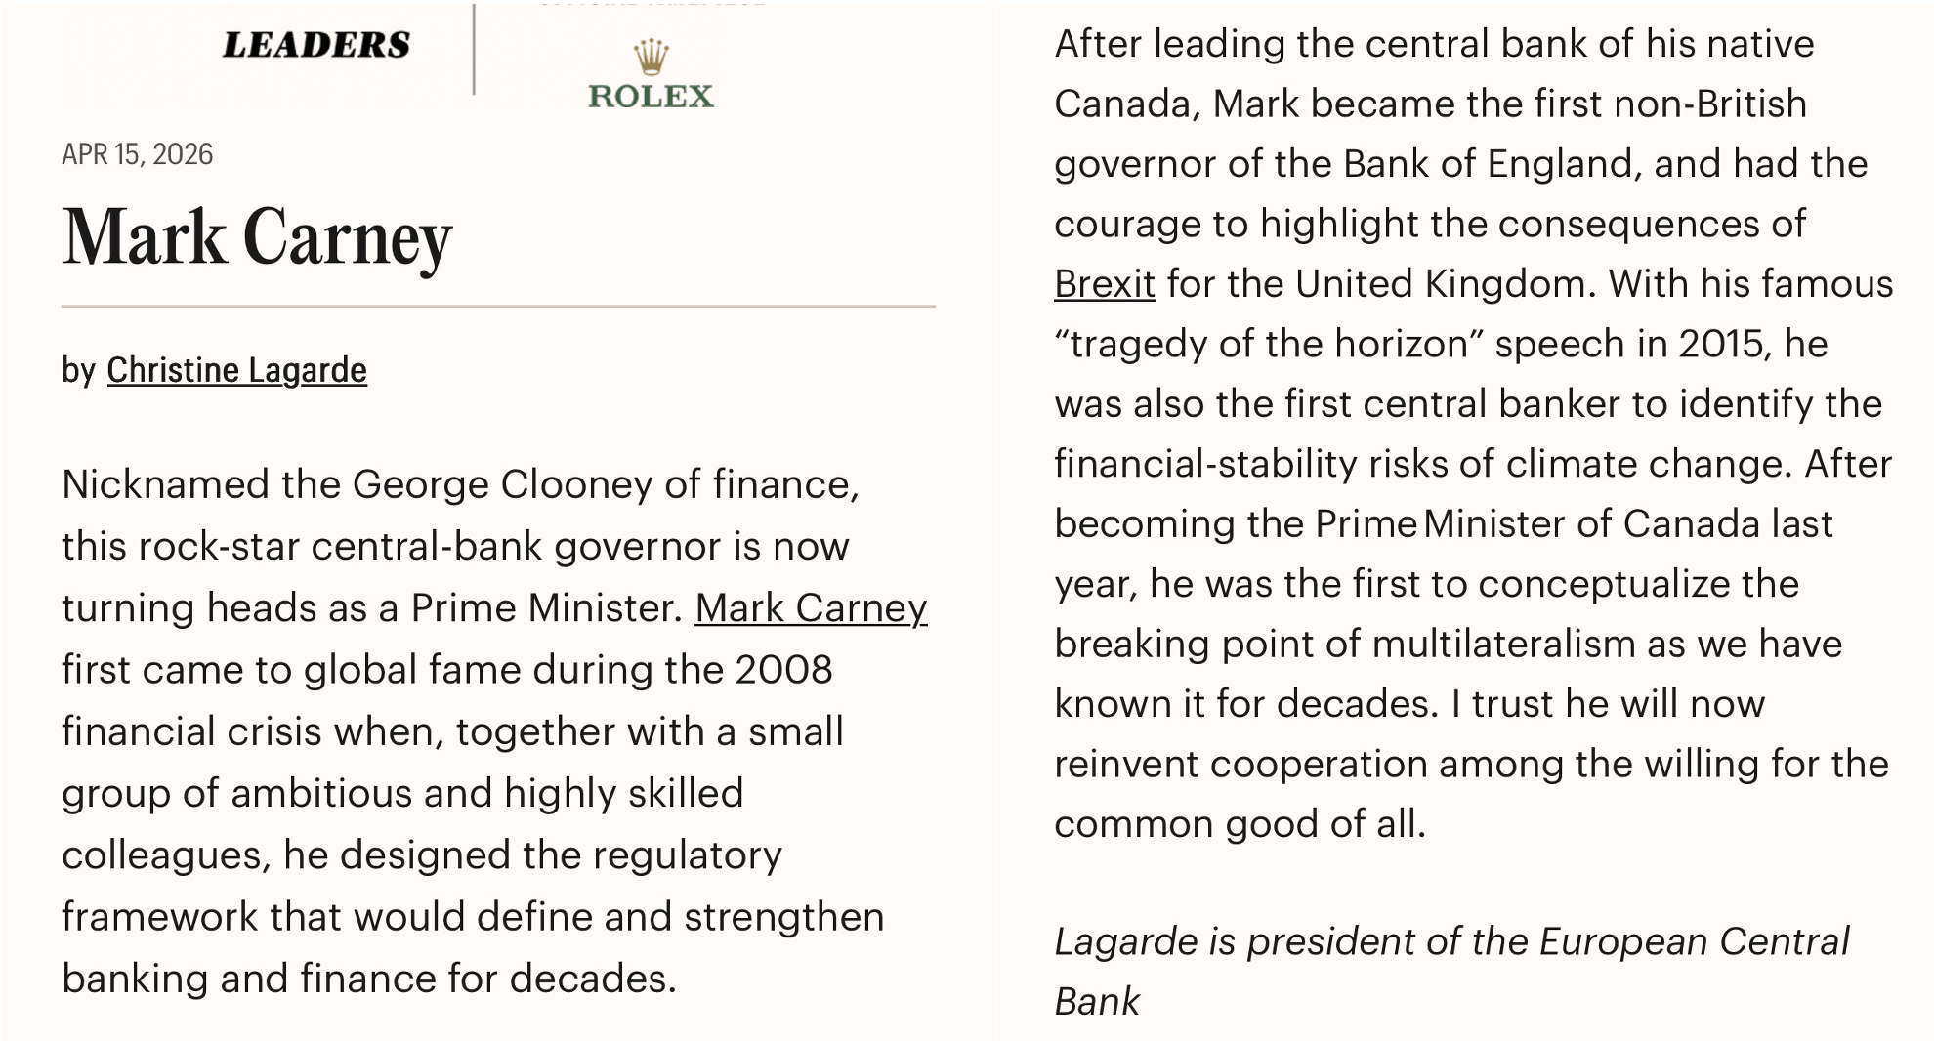
Task: Click the "tragedy of the horizon" quote
Action: (x=1269, y=344)
